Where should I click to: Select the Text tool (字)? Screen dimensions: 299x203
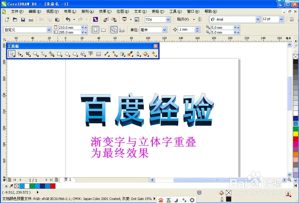tap(91, 54)
